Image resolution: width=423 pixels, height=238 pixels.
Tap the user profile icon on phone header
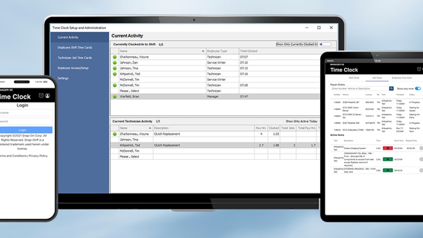[47, 96]
